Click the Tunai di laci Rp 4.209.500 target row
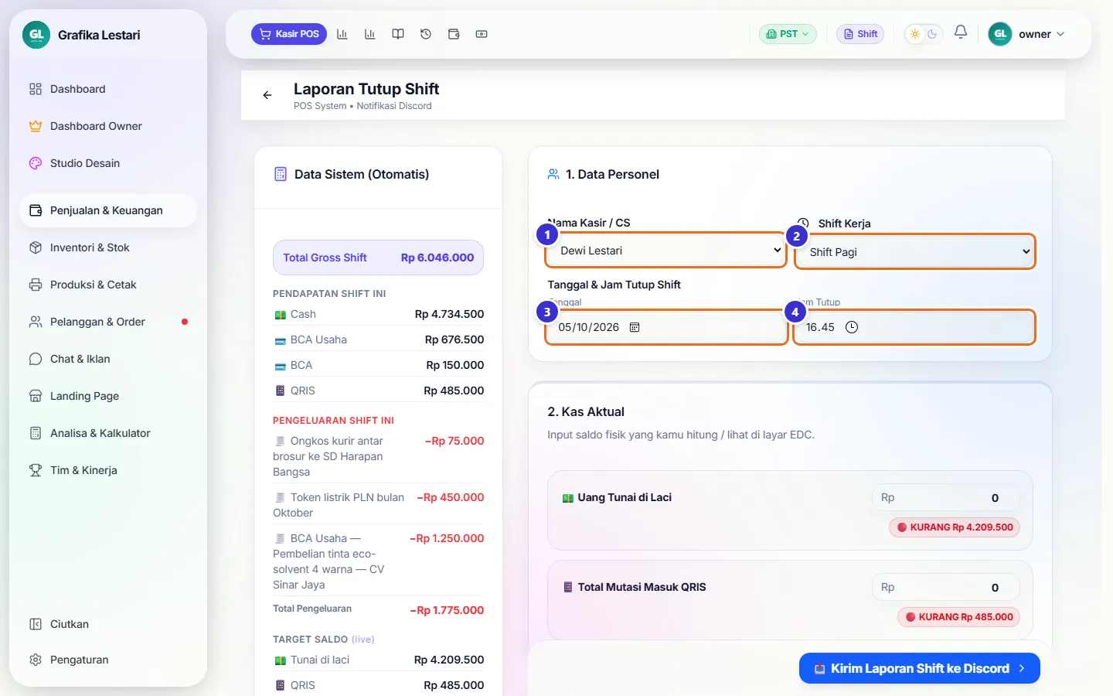 [x=378, y=660]
